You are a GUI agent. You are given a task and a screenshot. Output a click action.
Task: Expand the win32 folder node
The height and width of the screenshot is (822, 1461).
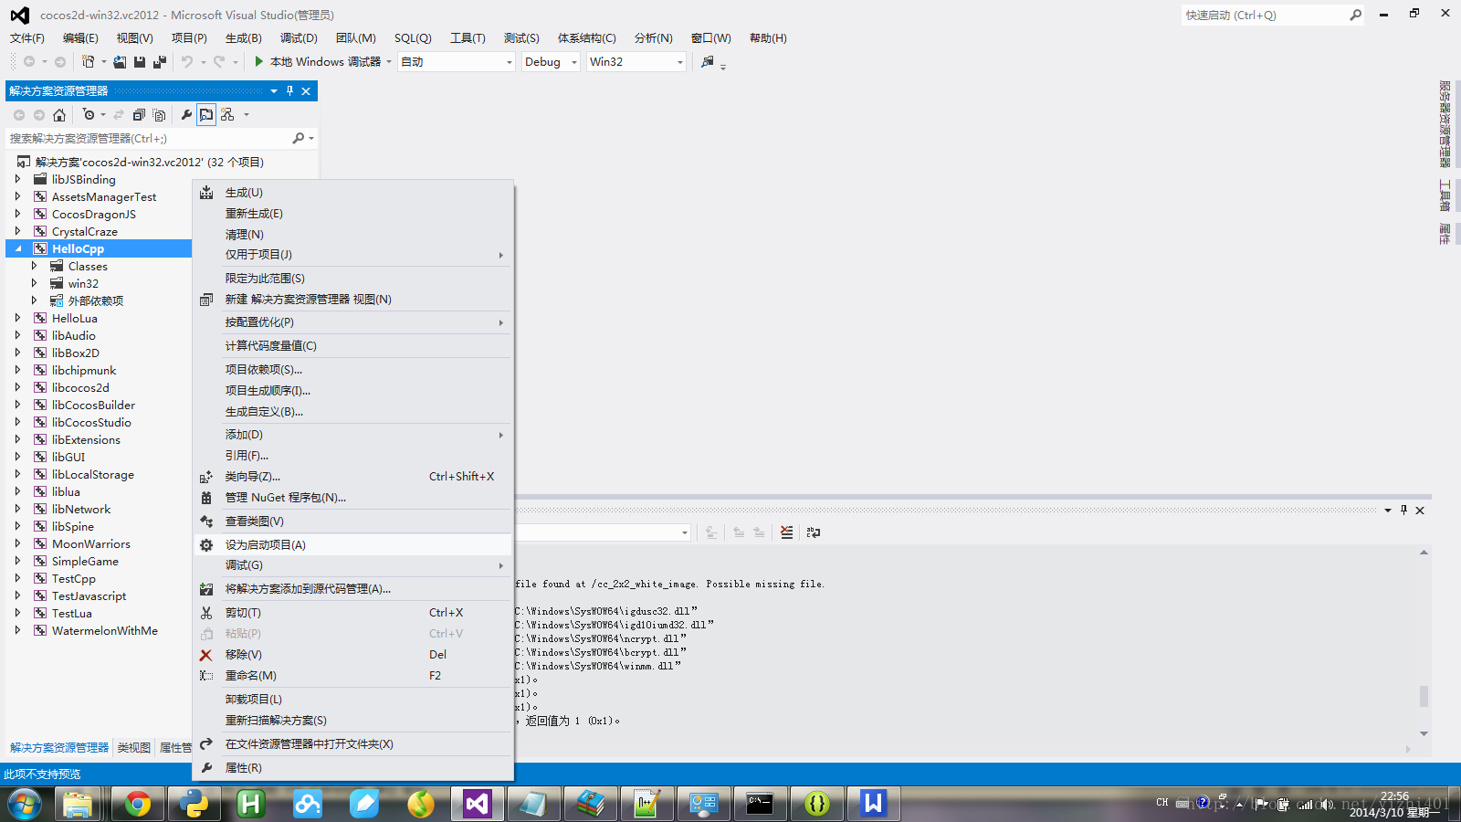click(35, 283)
